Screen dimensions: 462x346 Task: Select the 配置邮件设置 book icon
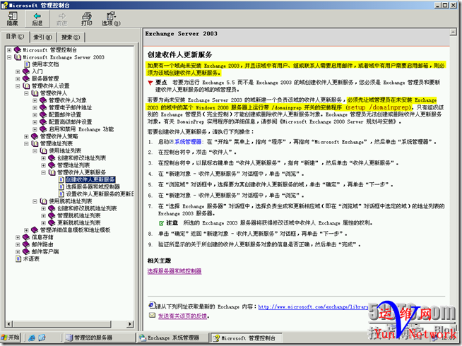43,114
